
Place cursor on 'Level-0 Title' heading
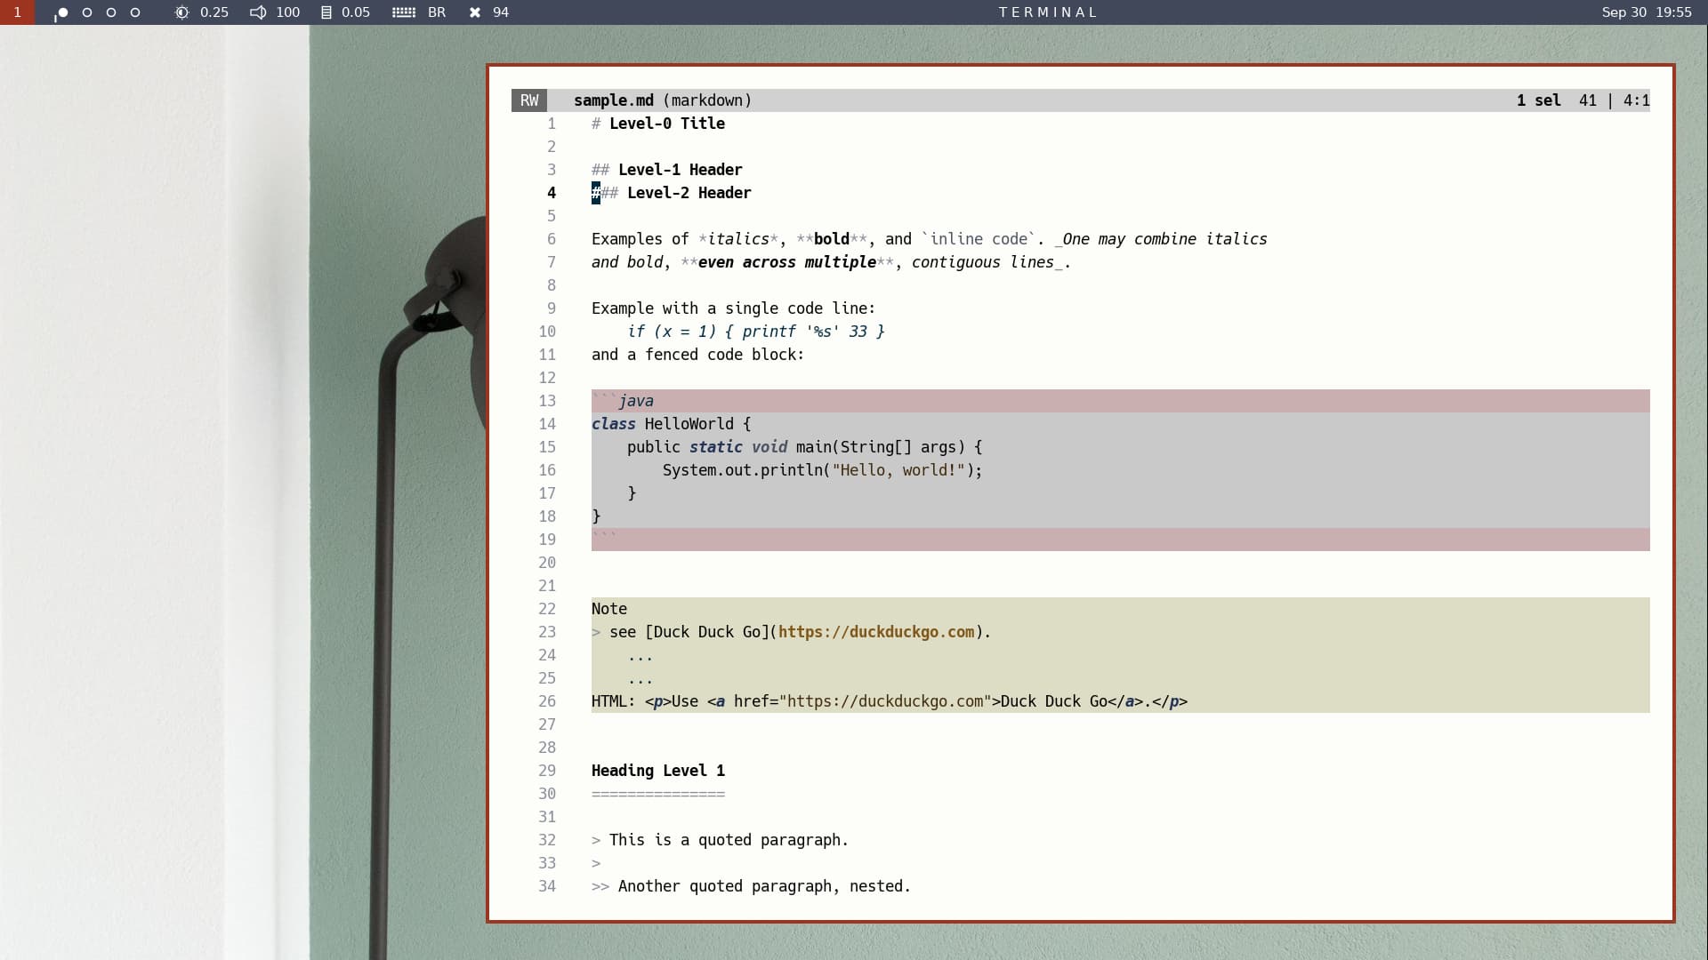pos(666,124)
